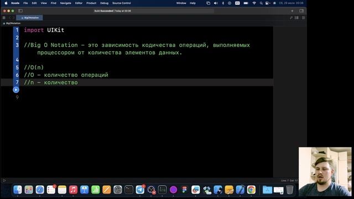Open Safari from the Dock

[x=40, y=190]
